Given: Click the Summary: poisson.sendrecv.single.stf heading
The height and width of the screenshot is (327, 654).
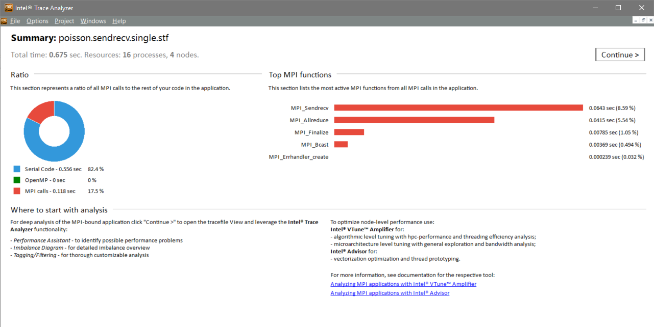Looking at the screenshot, I should pos(90,38).
